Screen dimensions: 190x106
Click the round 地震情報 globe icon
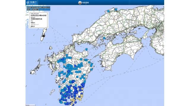pyautogui.click(x=80, y=3)
